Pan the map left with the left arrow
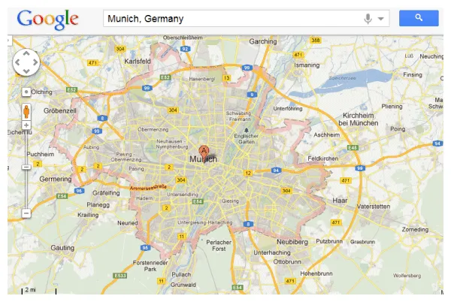Viewport: 451px width, 302px height. (x=17, y=63)
